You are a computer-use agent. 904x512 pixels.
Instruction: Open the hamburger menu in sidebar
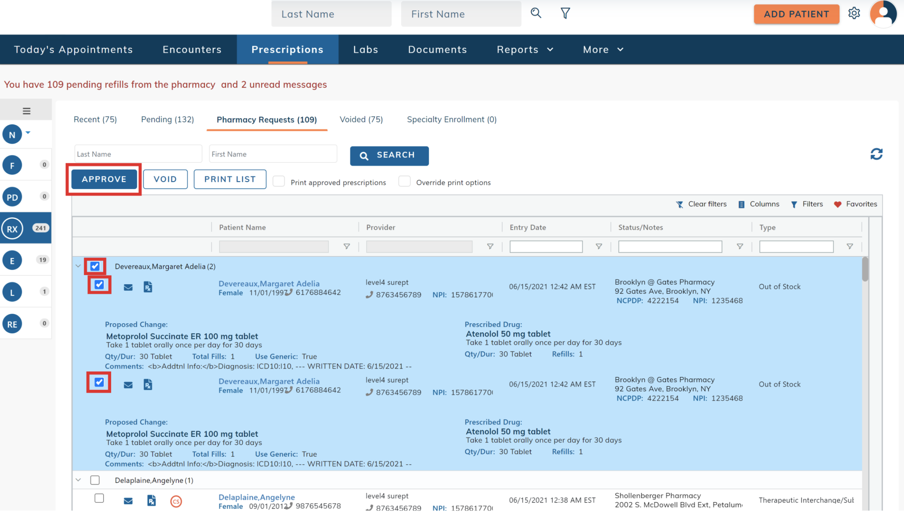tap(26, 111)
